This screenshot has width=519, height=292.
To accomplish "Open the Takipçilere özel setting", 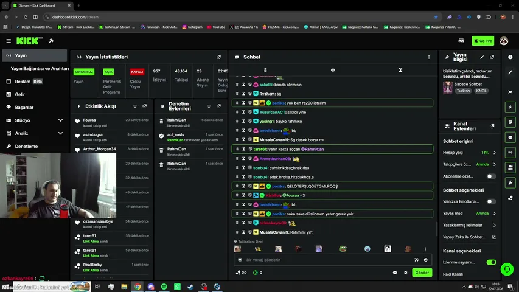I will [469, 164].
